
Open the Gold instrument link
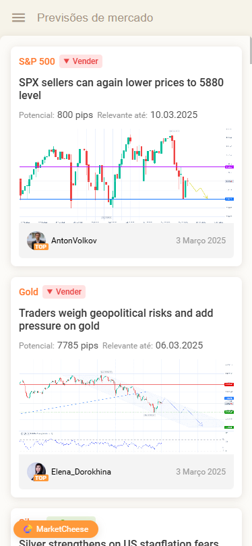click(28, 292)
